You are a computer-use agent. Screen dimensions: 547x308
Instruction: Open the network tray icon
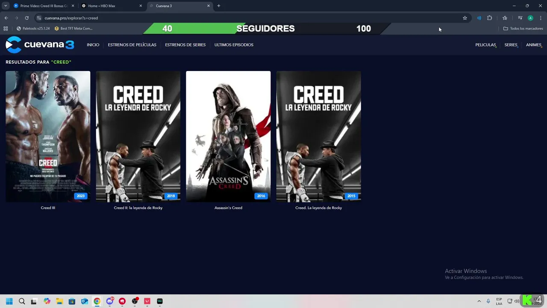(x=510, y=301)
